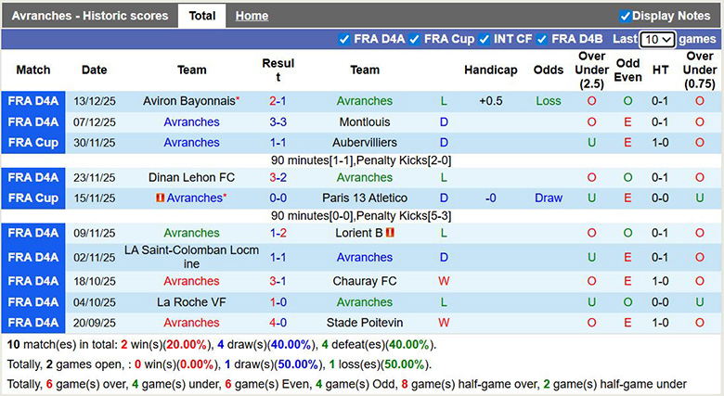Click the red card icon beside Avranches
The width and height of the screenshot is (724, 396).
click(x=161, y=198)
